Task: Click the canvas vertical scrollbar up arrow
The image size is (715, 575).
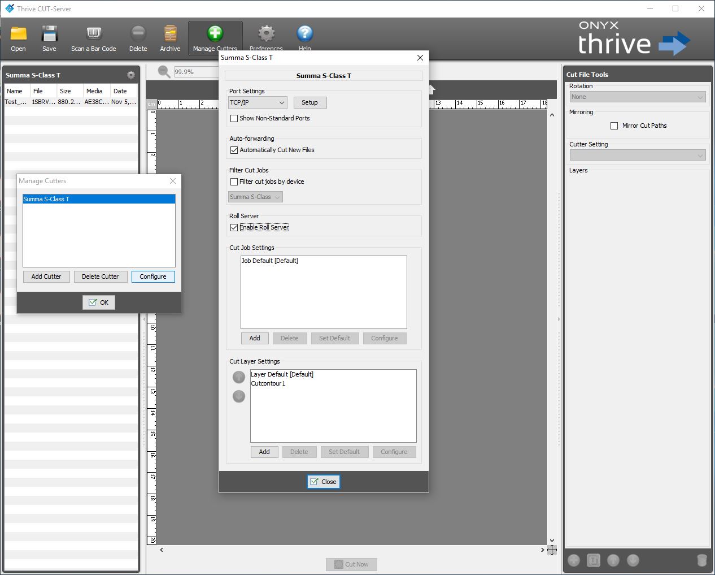Action: (552, 115)
